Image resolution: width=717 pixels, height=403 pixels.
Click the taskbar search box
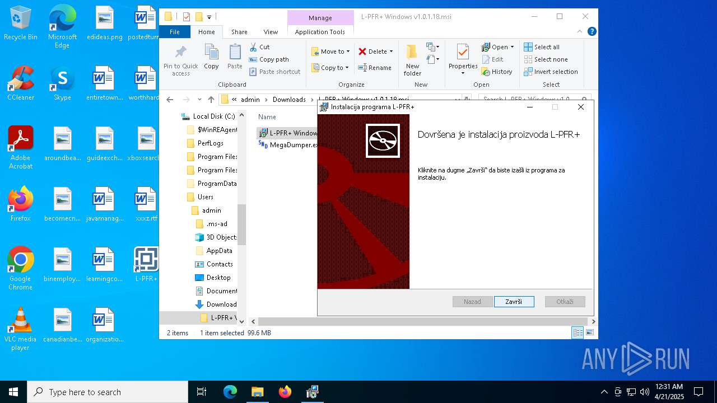point(108,392)
